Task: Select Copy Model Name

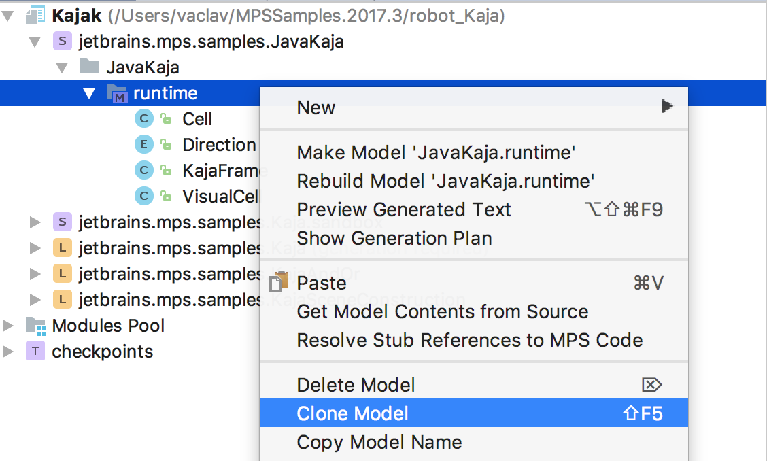Action: click(x=473, y=442)
